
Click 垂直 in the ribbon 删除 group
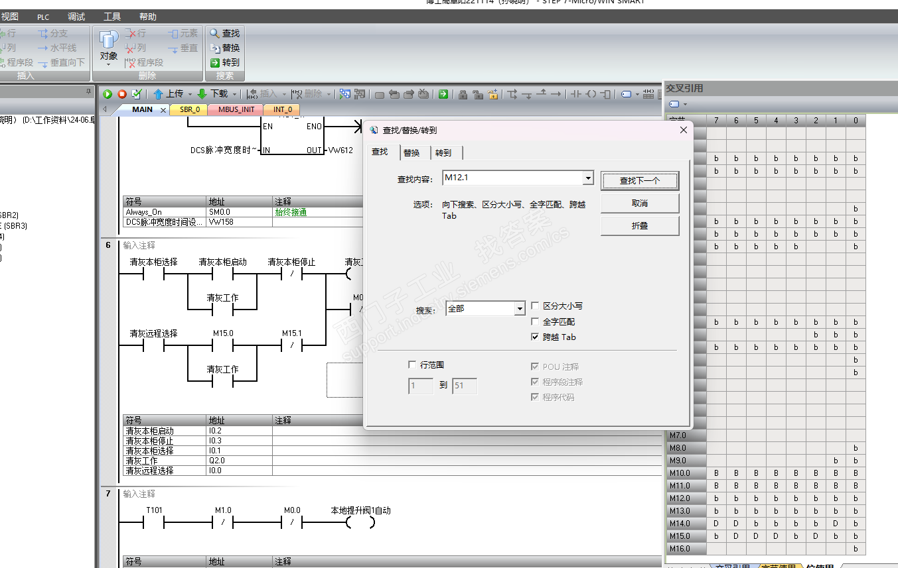pos(183,48)
